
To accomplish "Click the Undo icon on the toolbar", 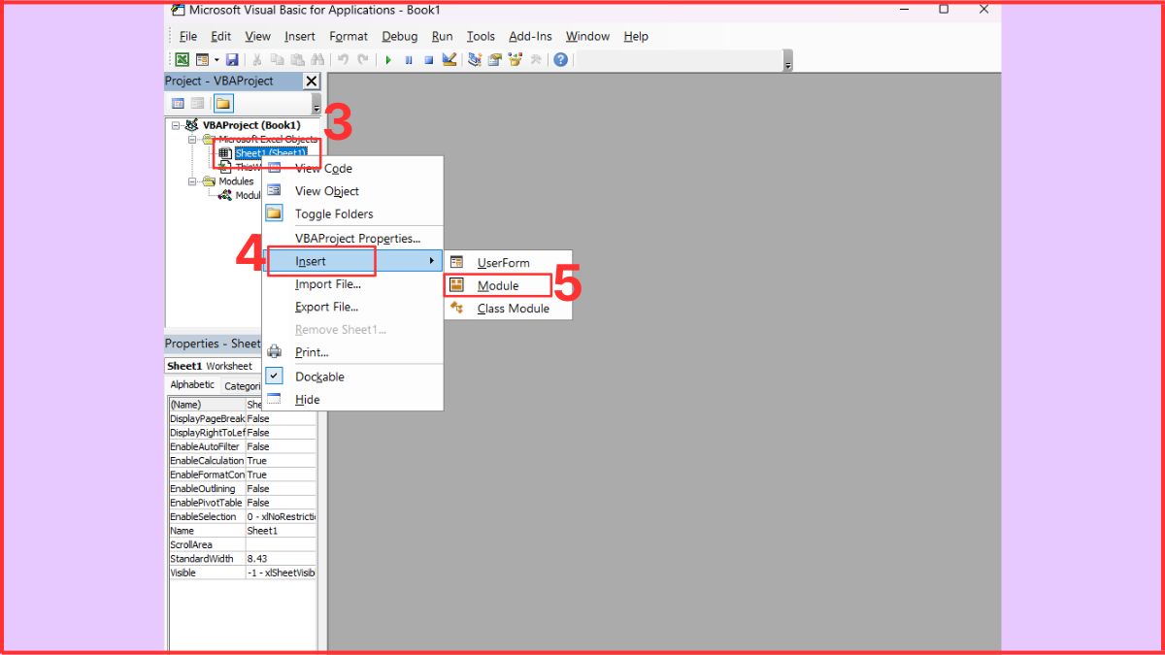I will click(344, 59).
